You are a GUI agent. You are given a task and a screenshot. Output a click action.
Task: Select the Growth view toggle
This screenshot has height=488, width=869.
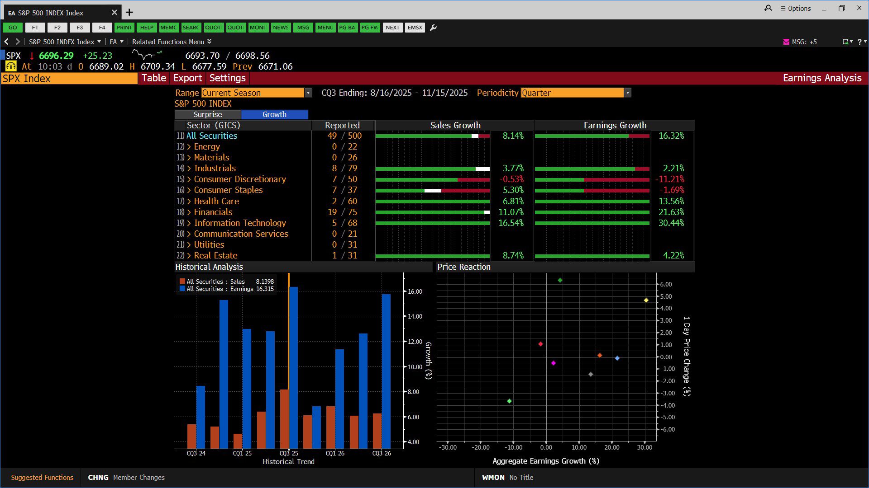(274, 114)
